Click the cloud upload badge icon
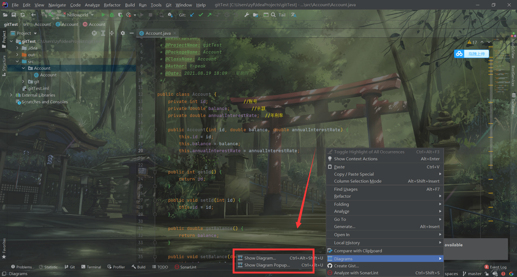This screenshot has width=517, height=277. click(x=459, y=54)
